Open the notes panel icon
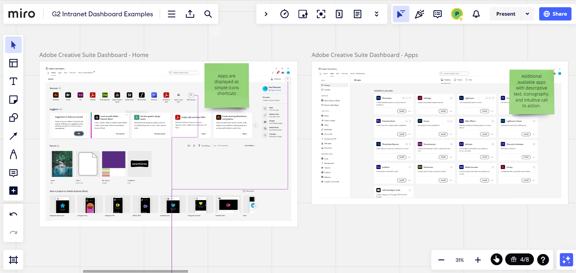Image resolution: width=576 pixels, height=273 pixels. [x=357, y=14]
